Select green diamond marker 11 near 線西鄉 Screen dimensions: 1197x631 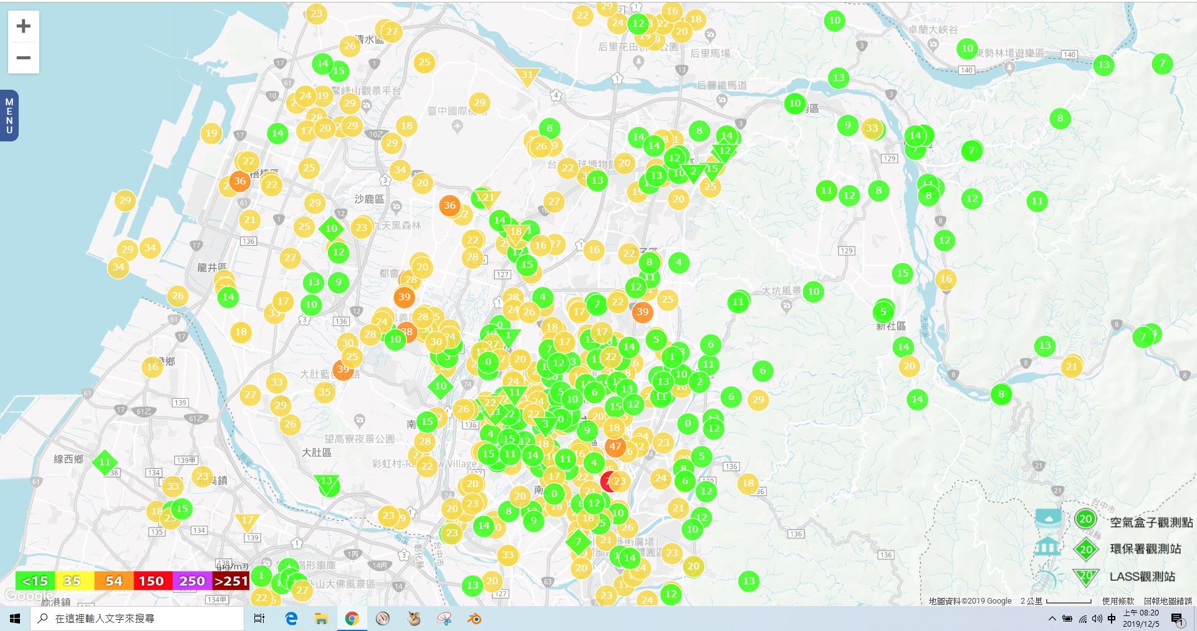coord(105,462)
